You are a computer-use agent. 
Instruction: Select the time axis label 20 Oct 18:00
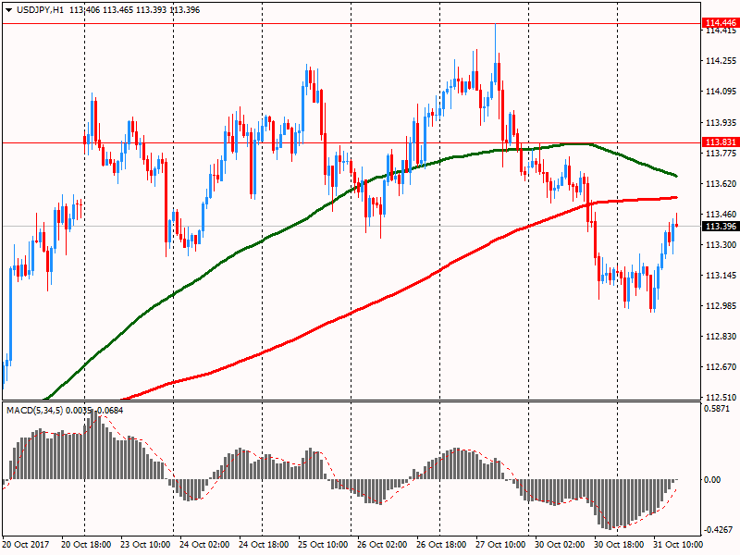point(86,544)
